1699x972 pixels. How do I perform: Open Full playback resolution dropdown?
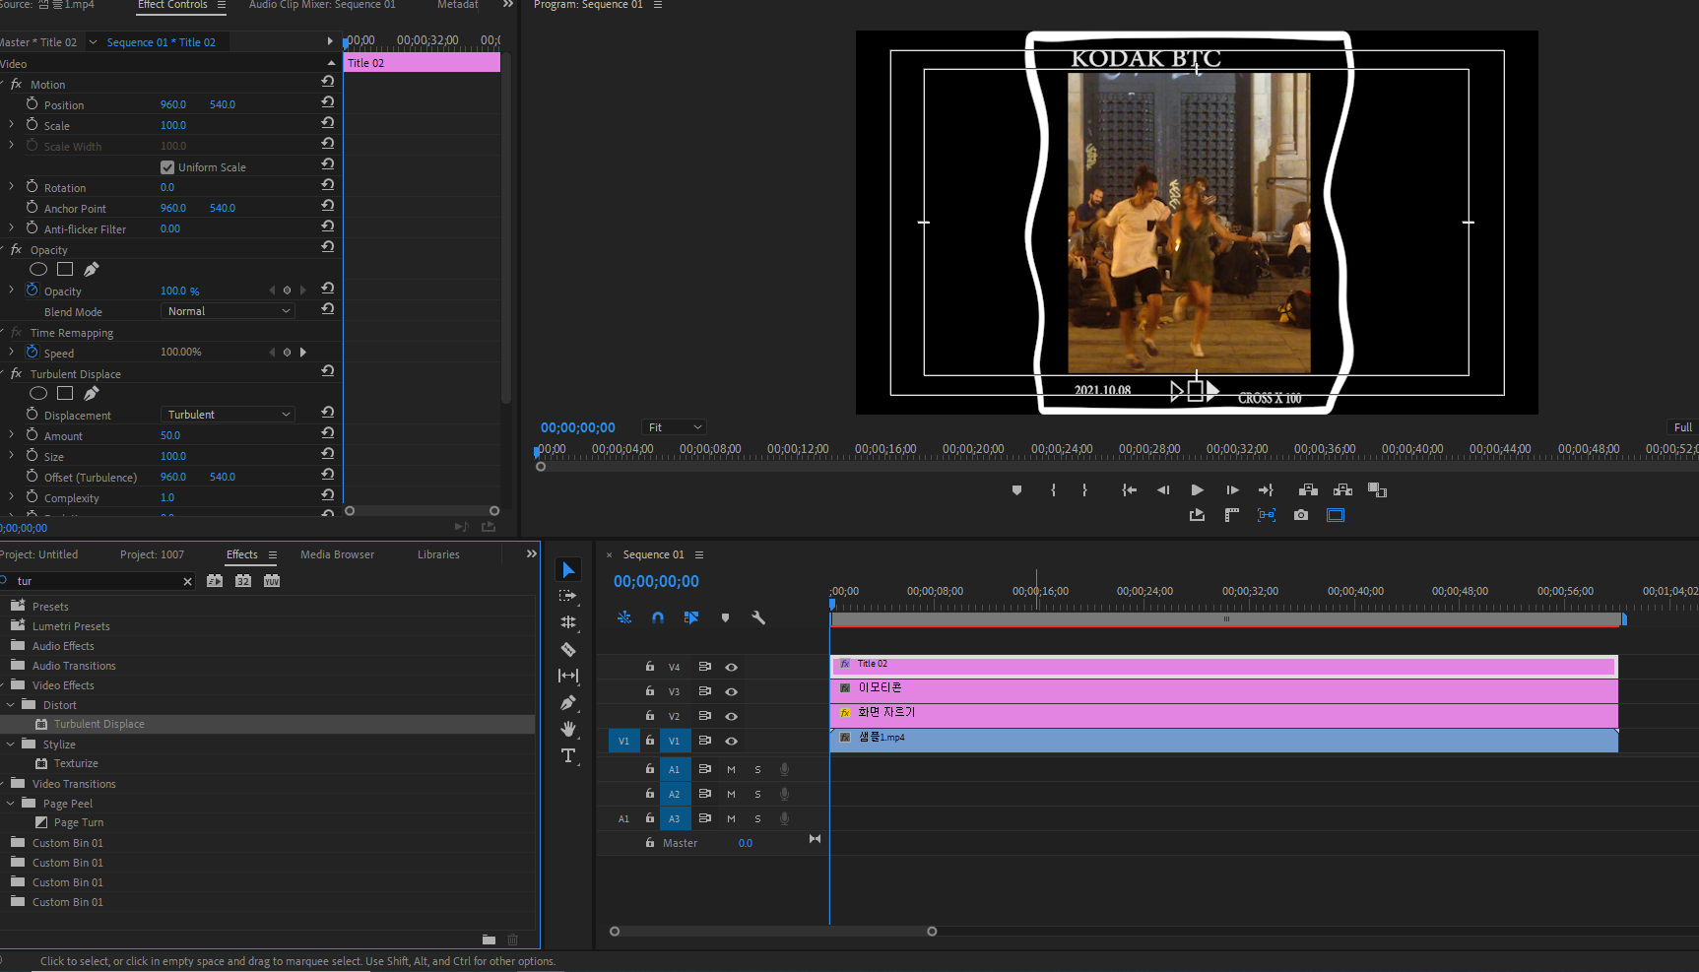click(1682, 427)
